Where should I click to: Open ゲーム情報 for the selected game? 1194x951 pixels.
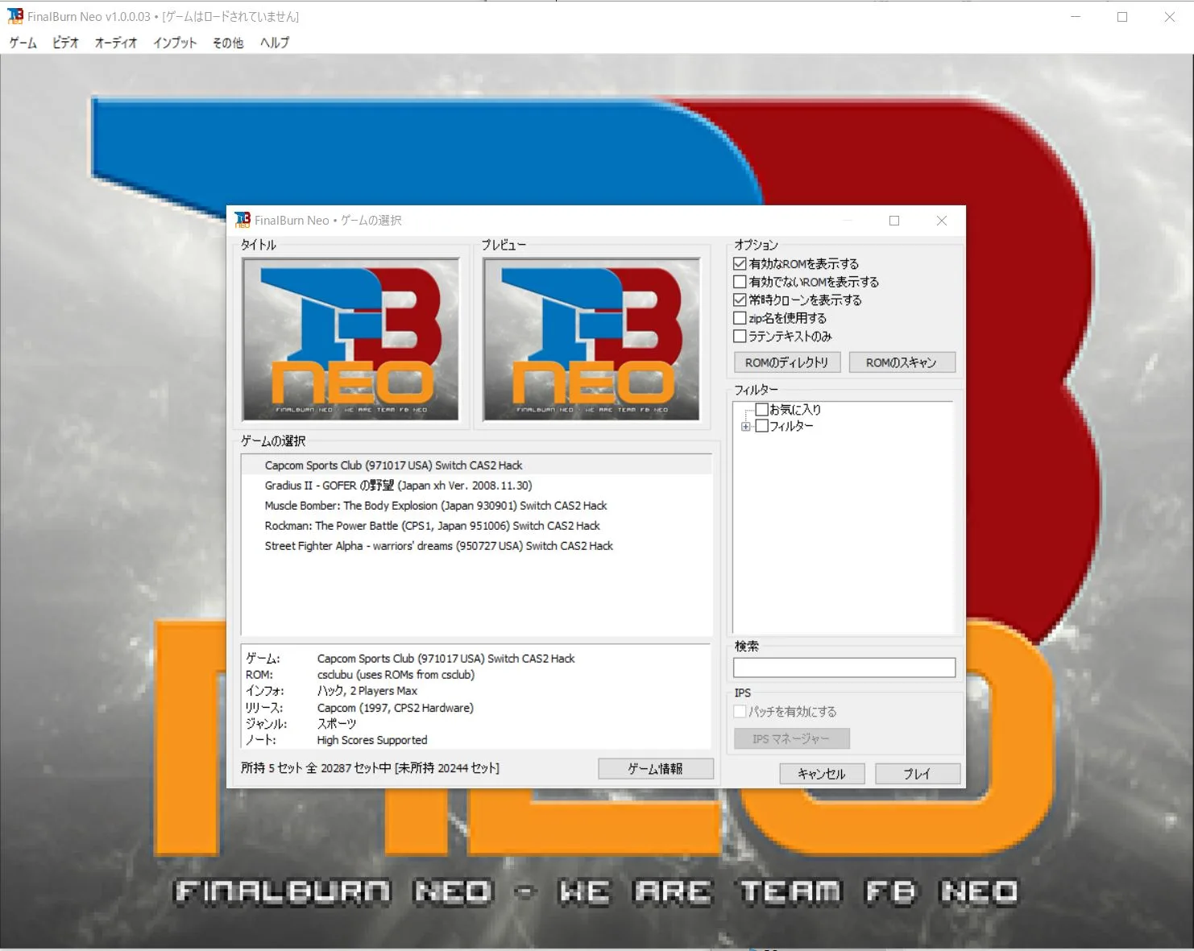coord(655,768)
